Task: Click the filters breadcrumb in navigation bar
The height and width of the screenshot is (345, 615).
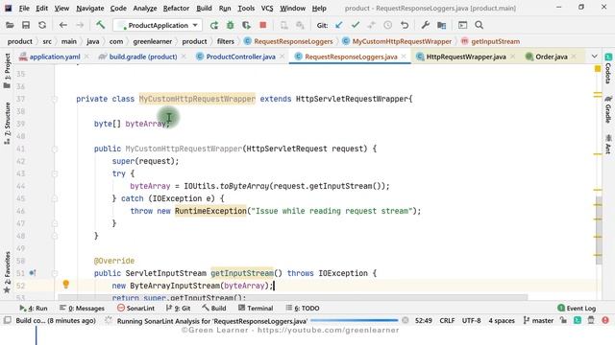Action: point(226,41)
